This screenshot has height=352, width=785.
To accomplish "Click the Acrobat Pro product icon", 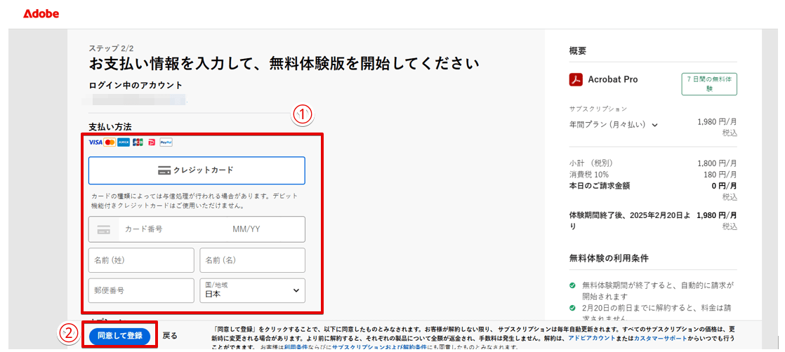I will click(x=575, y=79).
